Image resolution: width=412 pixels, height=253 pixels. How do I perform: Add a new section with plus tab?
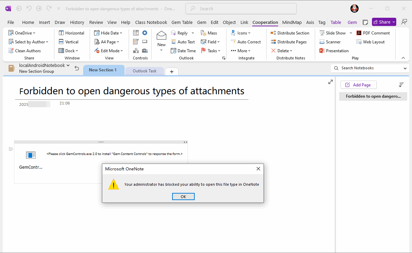point(172,71)
